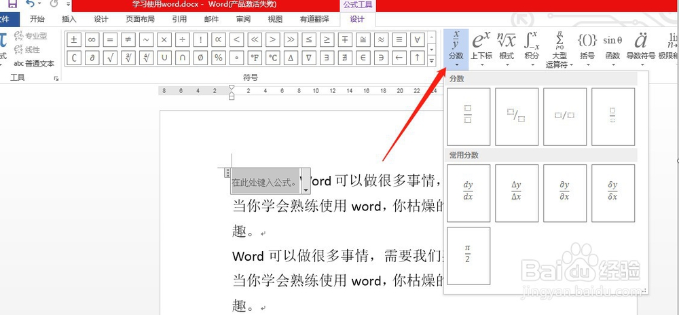The image size is (679, 315).
Task: Insert the up arrow symbol
Action: pos(417,58)
